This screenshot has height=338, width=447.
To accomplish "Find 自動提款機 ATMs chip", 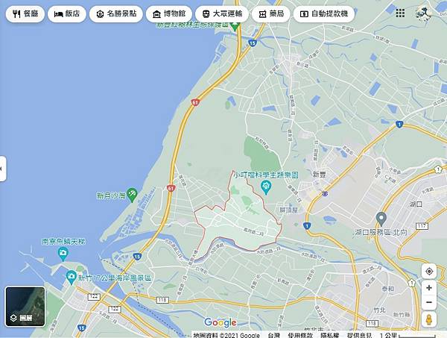I will click(x=324, y=14).
